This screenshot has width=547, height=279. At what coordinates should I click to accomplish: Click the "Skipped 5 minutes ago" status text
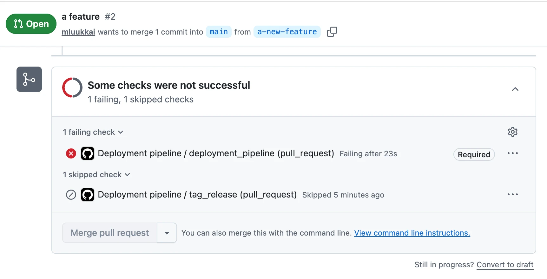[x=343, y=195]
